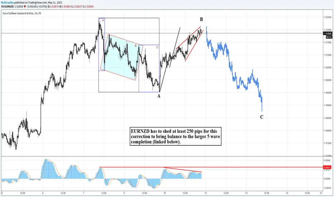Click the 1.52500 price axis label
Viewport: 334px width, 197px height.
(328, 17)
